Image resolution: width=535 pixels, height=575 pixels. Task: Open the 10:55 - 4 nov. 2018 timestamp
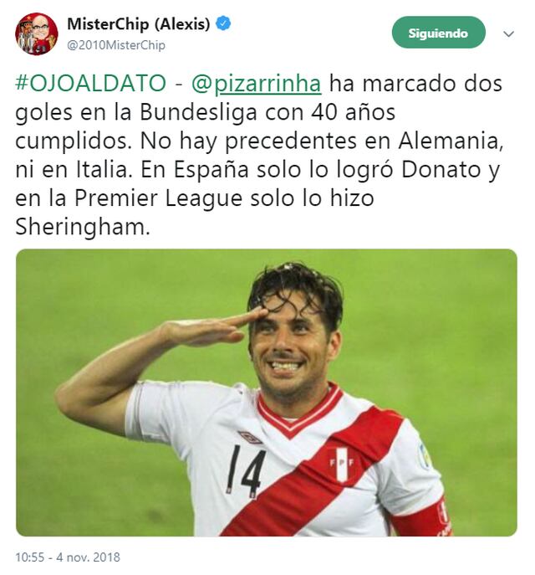coord(68,557)
